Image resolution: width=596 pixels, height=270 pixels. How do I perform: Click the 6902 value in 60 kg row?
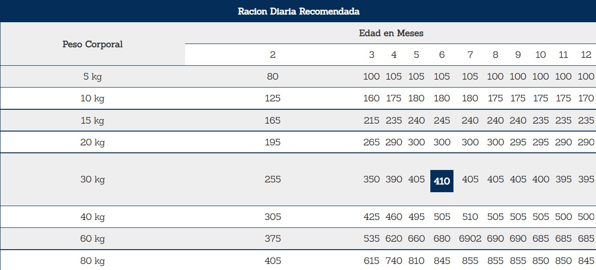click(x=470, y=239)
